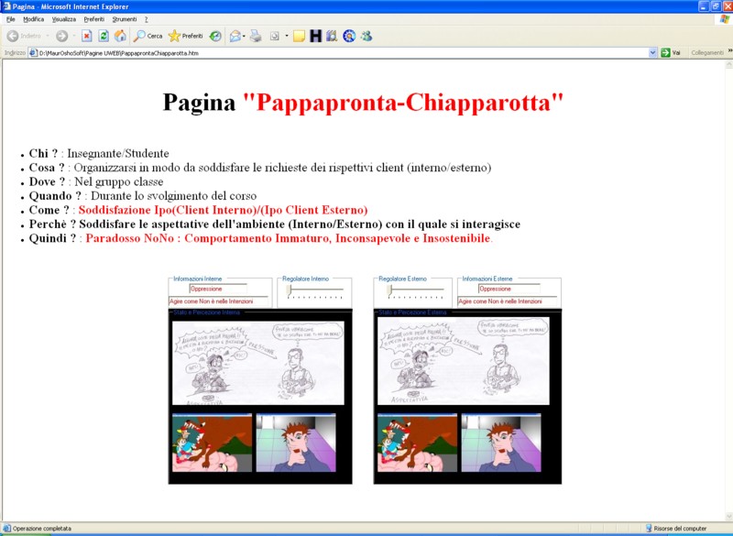
Task: Click the Oppressione field under Informazioni Interne
Action: tap(218, 289)
